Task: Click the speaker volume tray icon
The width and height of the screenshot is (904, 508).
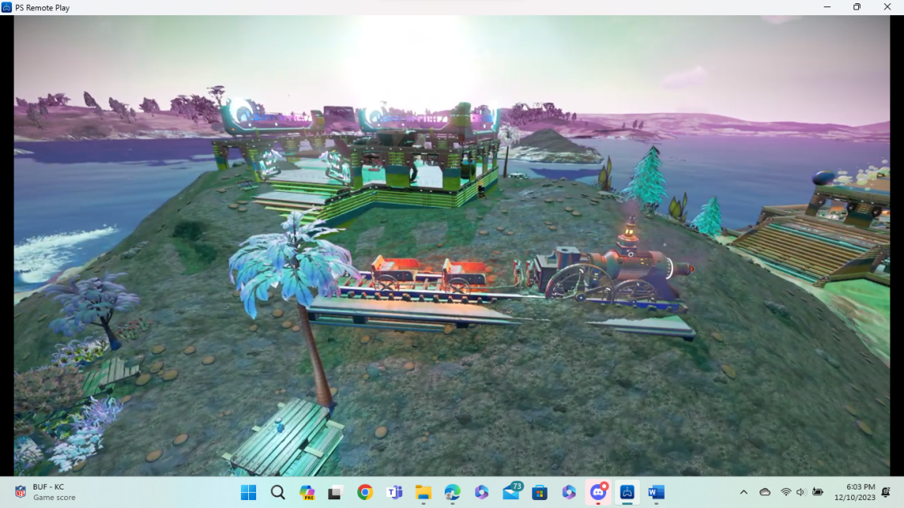Action: tap(800, 492)
